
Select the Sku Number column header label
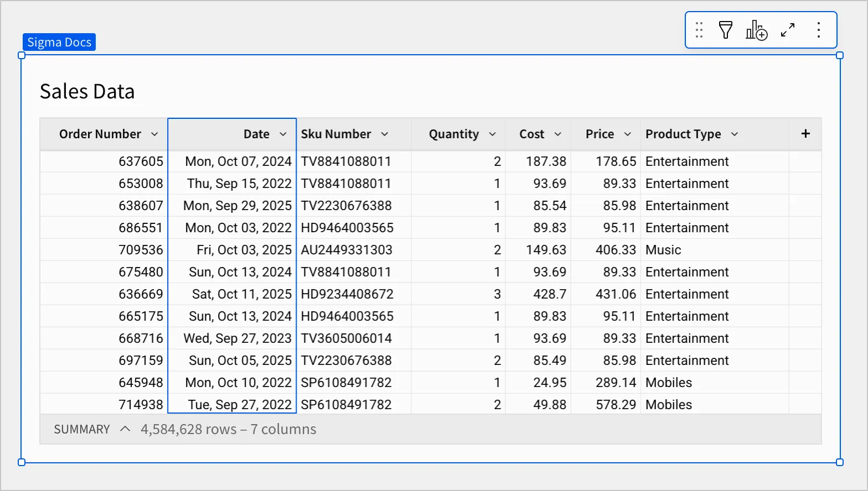(336, 134)
